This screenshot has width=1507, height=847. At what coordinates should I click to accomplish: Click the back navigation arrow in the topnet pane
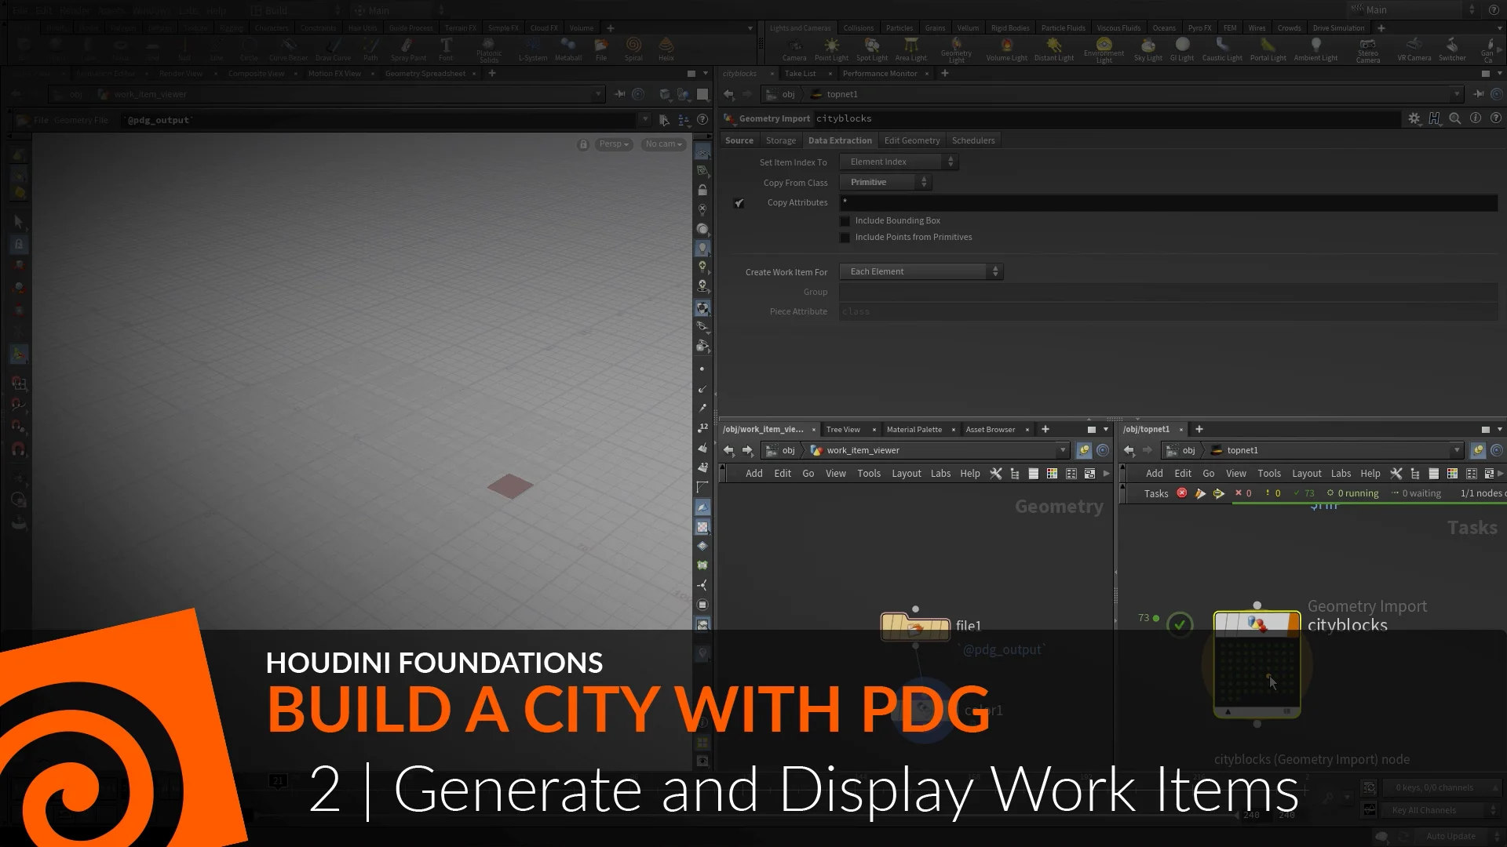point(1130,450)
